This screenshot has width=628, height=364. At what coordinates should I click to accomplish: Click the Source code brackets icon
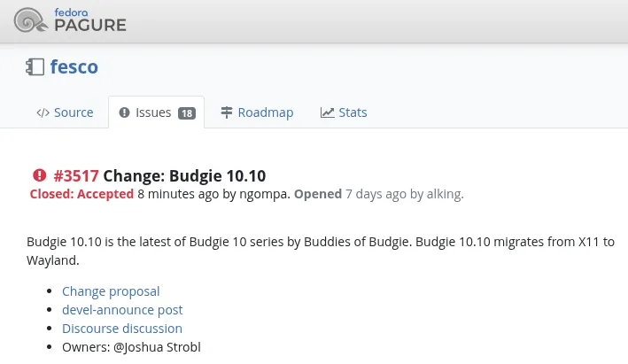[x=43, y=112]
